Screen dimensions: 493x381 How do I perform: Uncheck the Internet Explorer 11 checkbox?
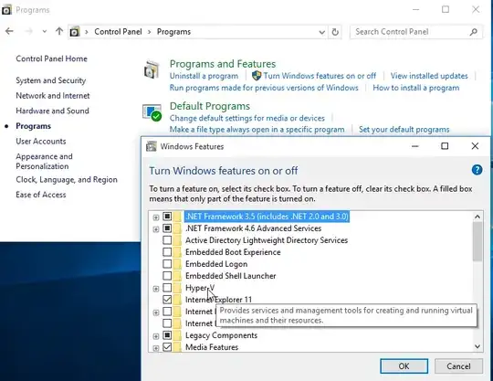point(167,299)
